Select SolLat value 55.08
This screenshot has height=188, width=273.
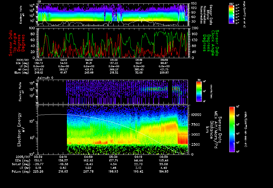click(x=163, y=164)
